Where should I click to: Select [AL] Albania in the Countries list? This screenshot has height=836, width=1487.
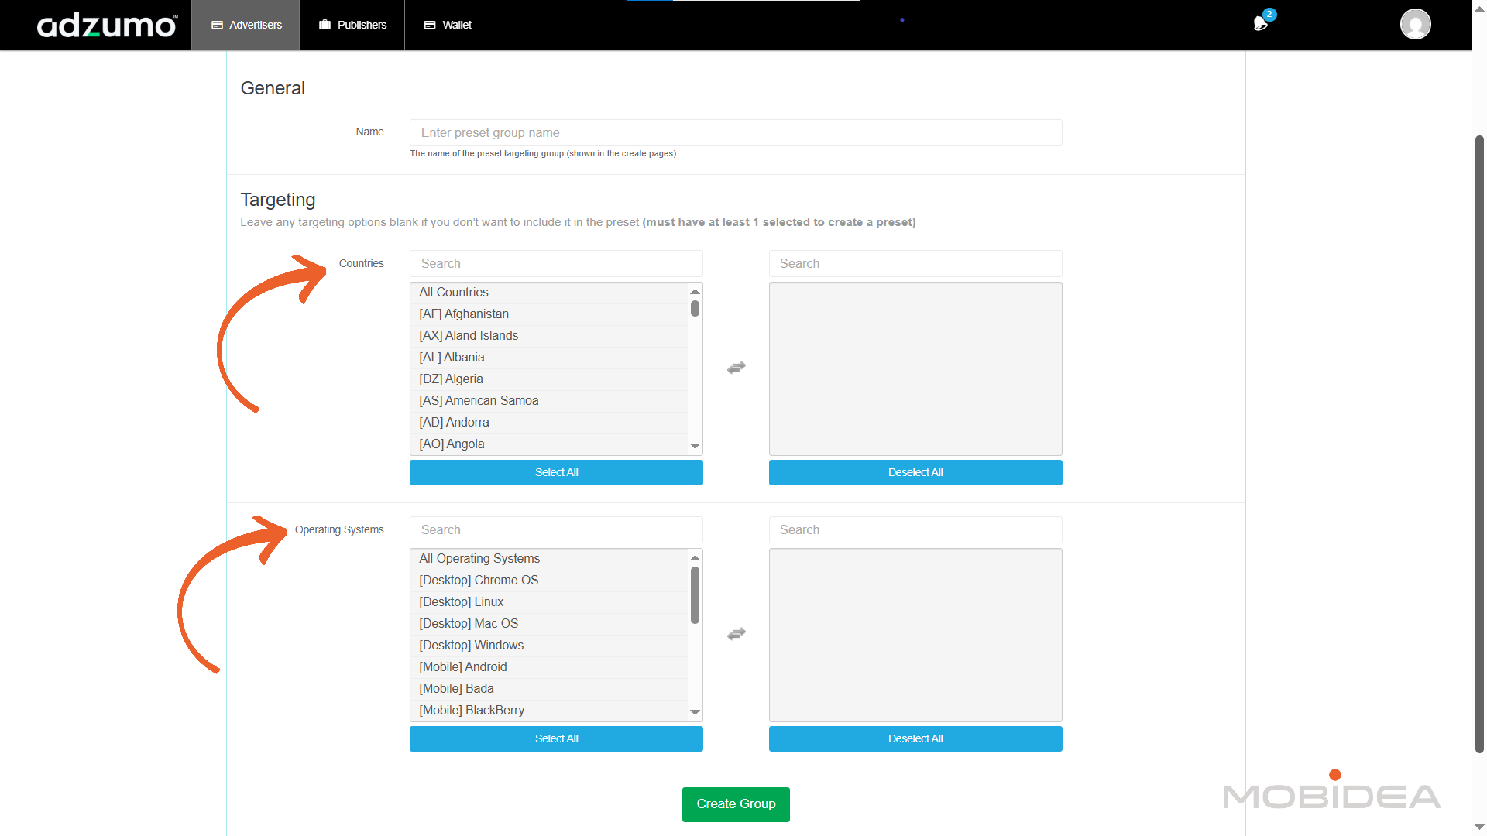coord(452,358)
